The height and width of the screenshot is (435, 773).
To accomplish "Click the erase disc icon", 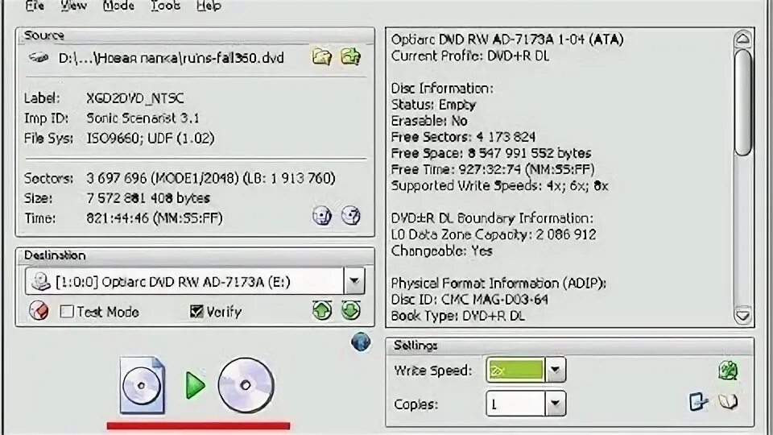I will pos(39,311).
